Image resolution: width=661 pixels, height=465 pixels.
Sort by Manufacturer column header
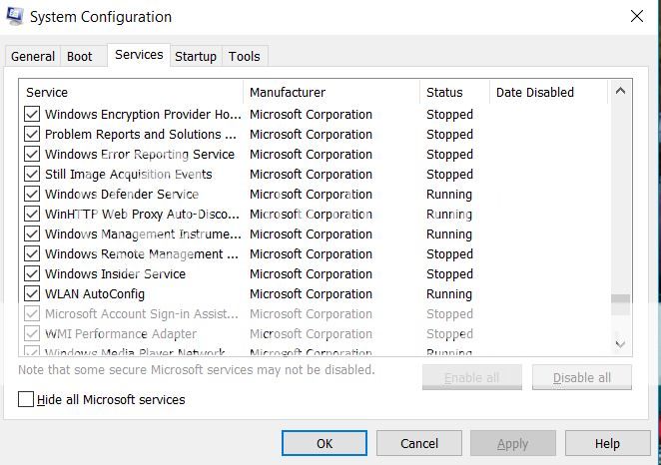click(331, 92)
